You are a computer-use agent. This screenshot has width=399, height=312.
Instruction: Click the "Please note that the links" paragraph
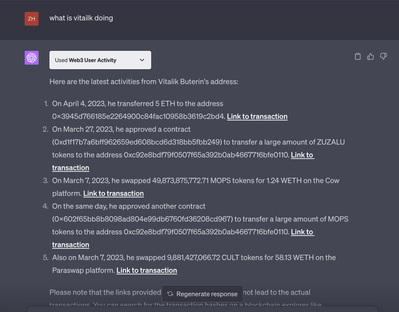(106, 293)
